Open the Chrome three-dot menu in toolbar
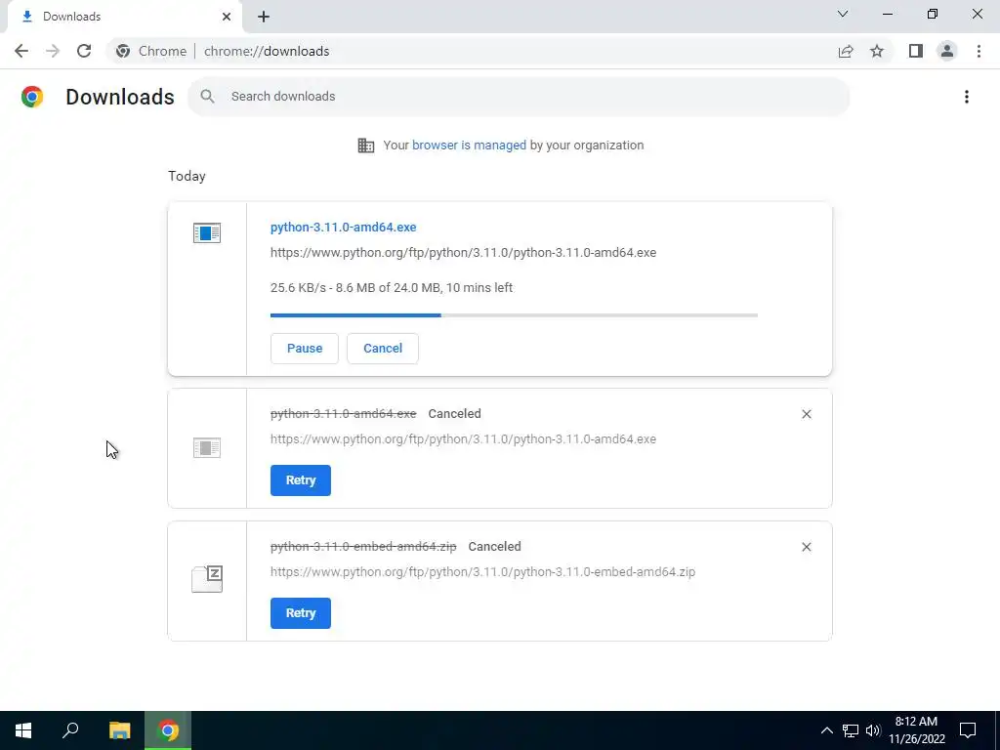 coord(979,51)
